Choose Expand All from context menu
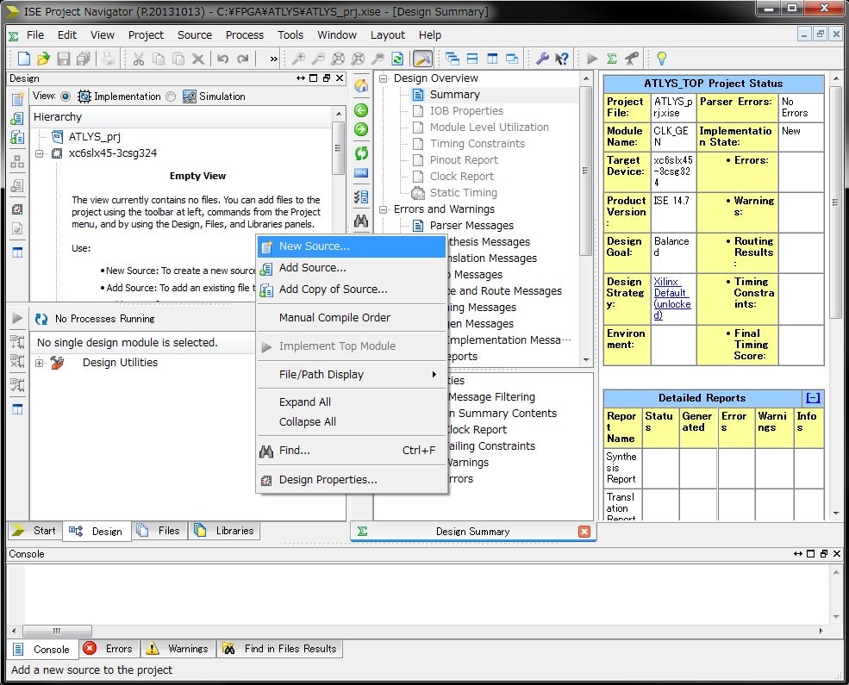This screenshot has height=685, width=849. [352, 402]
